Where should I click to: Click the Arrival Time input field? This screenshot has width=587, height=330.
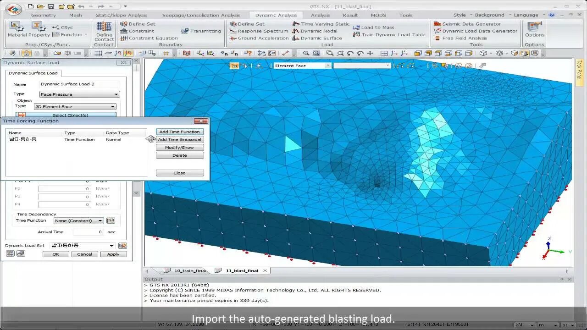coord(89,232)
